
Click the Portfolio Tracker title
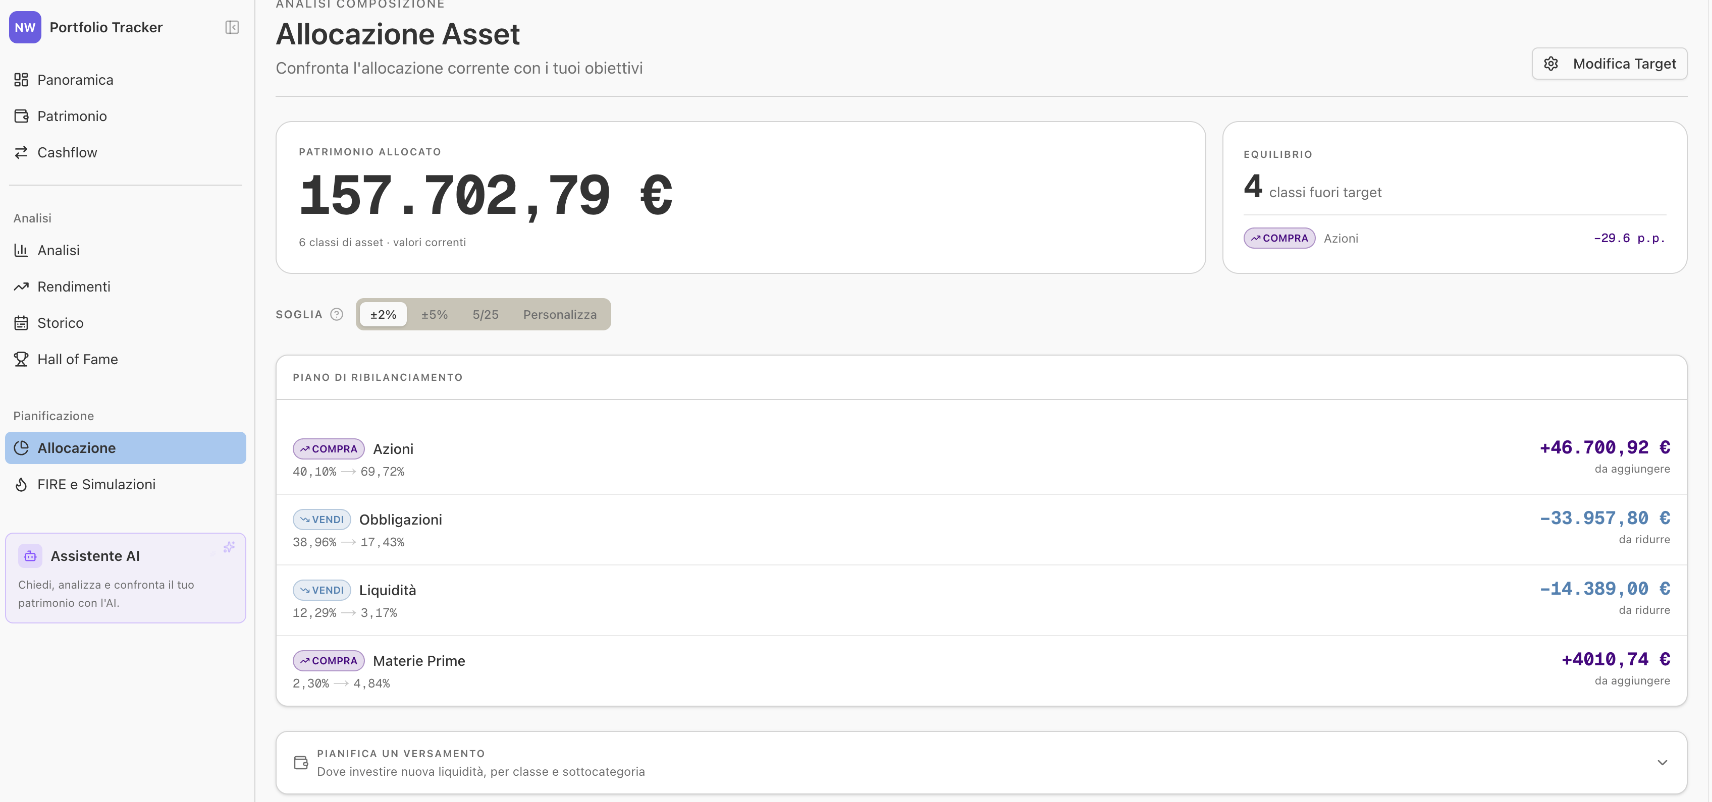click(106, 27)
